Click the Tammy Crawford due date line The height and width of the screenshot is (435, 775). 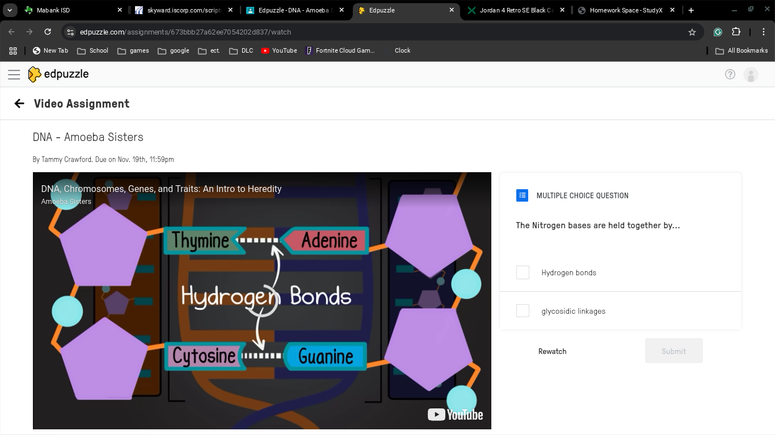[x=103, y=160]
